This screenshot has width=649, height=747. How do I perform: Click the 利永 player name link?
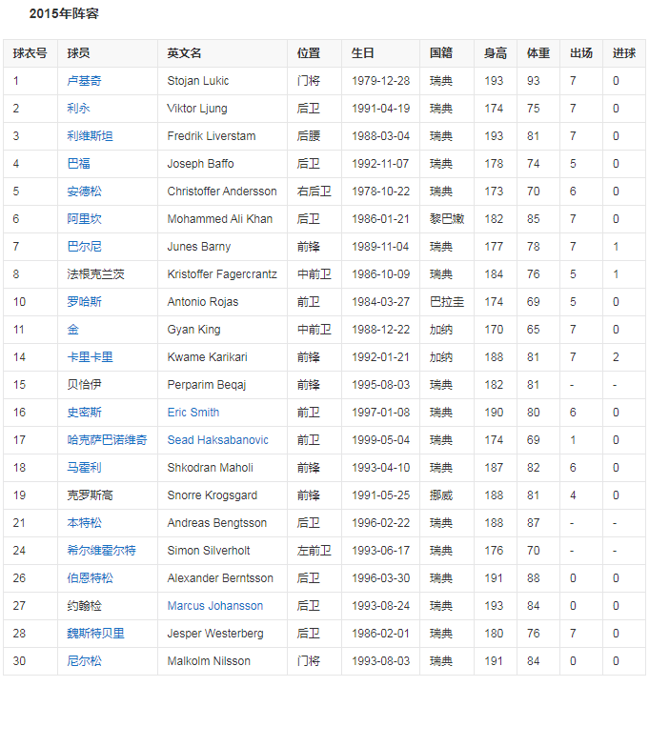pyautogui.click(x=78, y=109)
